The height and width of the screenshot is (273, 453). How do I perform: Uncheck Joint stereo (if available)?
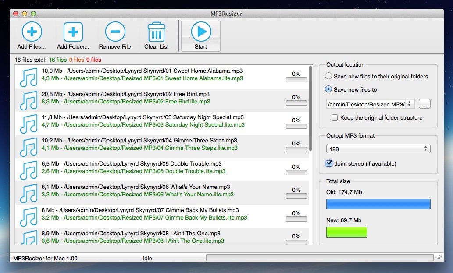click(x=329, y=163)
